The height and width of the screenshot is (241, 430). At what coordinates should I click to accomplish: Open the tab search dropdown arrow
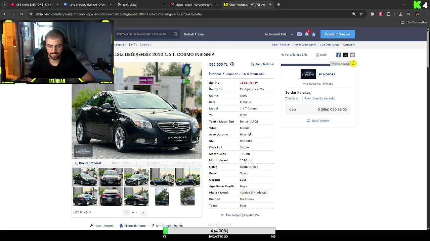click(x=4, y=5)
